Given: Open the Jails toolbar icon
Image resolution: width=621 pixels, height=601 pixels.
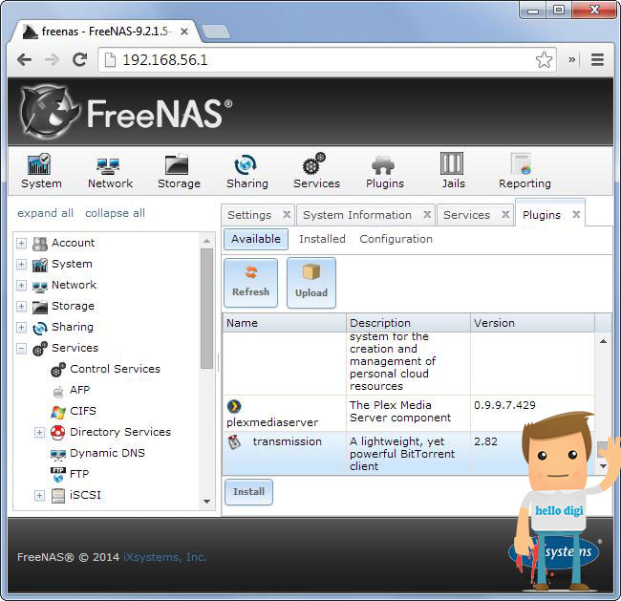Looking at the screenshot, I should tap(452, 163).
